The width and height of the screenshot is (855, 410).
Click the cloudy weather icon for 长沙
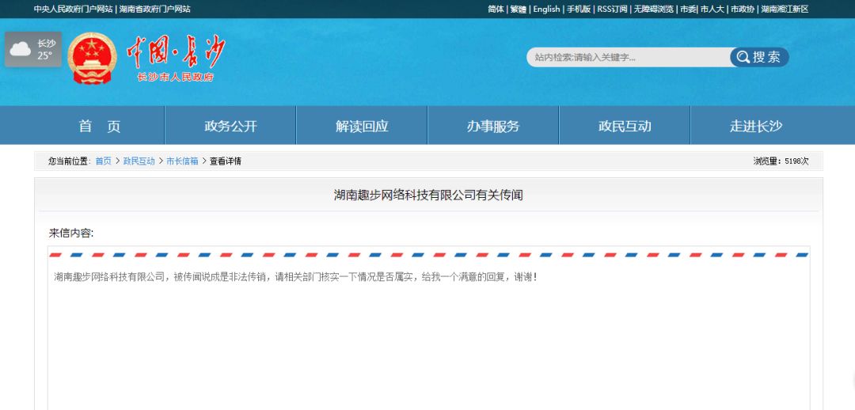tap(21, 50)
